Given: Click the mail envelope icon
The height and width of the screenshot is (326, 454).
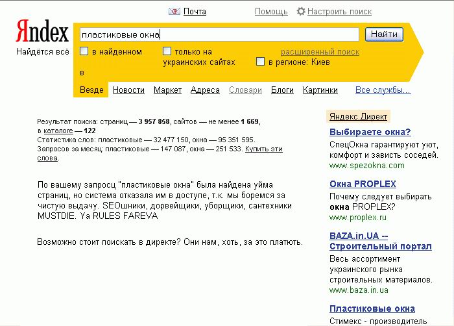Looking at the screenshot, I should click(174, 11).
